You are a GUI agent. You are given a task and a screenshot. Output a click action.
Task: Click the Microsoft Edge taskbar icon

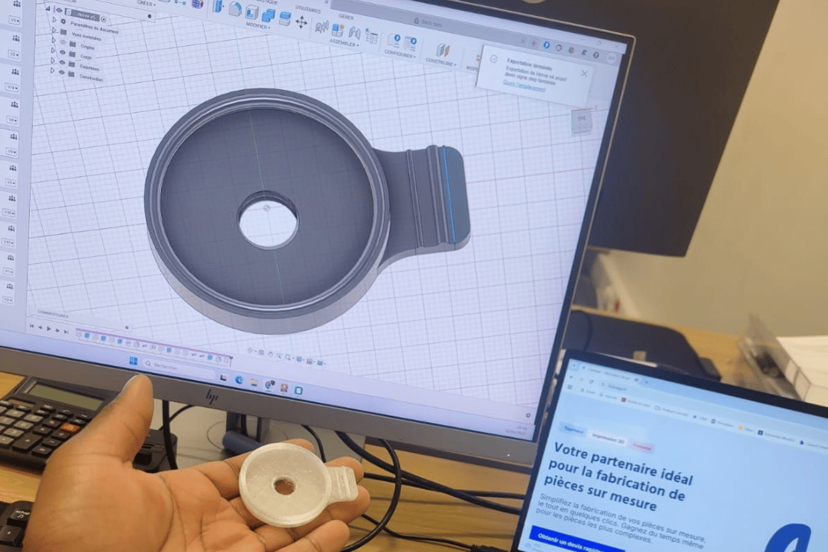pos(239,379)
